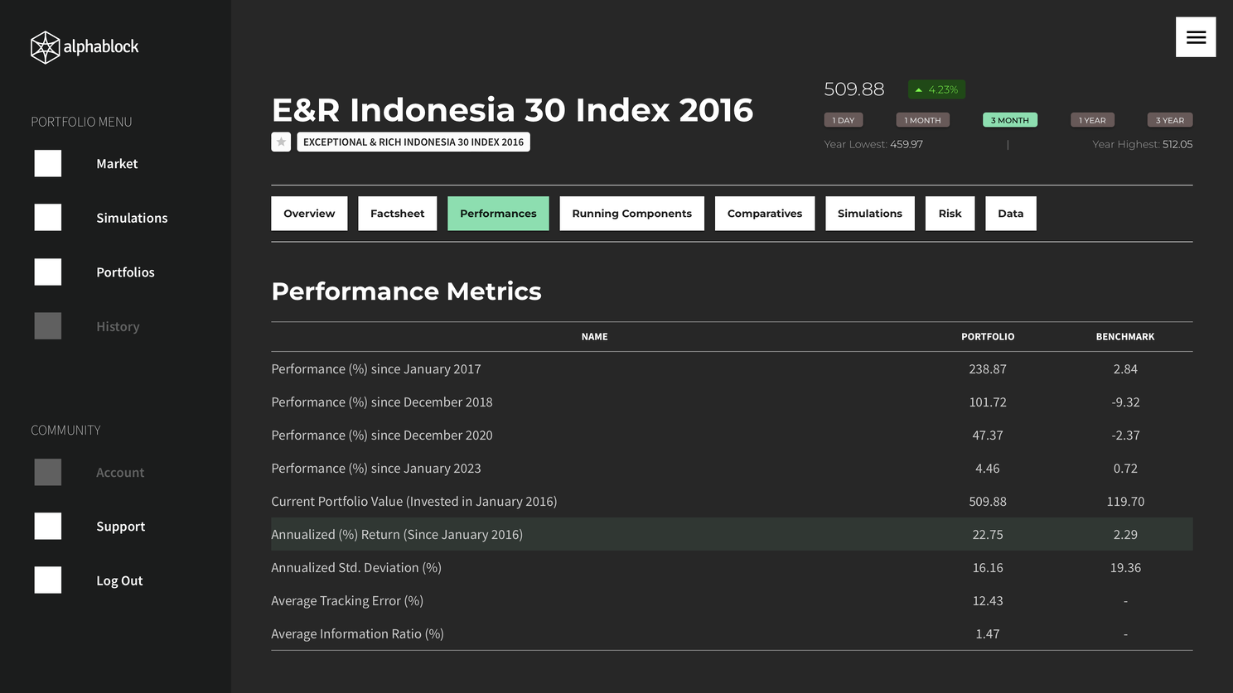Open the hamburger menu button
The width and height of the screenshot is (1233, 693).
point(1195,37)
